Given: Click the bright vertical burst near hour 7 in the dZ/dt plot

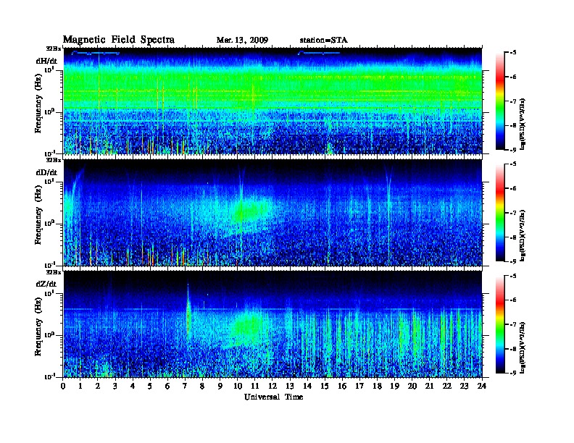Looking at the screenshot, I should click(188, 314).
